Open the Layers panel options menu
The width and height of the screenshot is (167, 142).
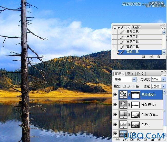coord(164,75)
